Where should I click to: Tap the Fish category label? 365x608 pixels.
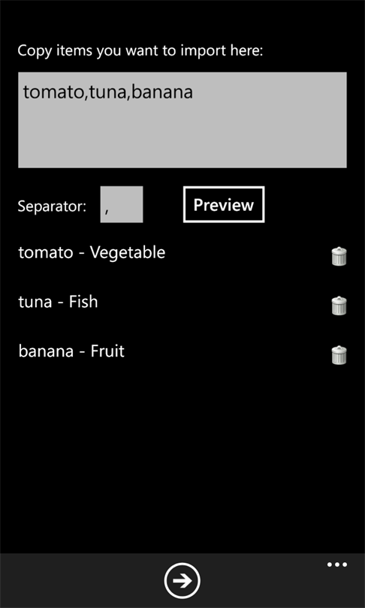coord(83,301)
